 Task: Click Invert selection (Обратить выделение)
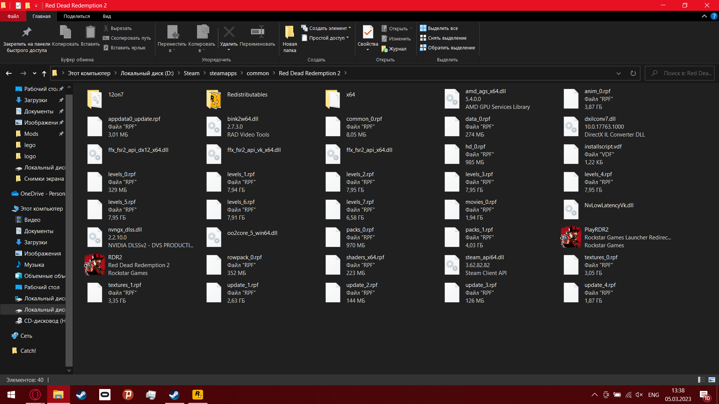point(448,48)
